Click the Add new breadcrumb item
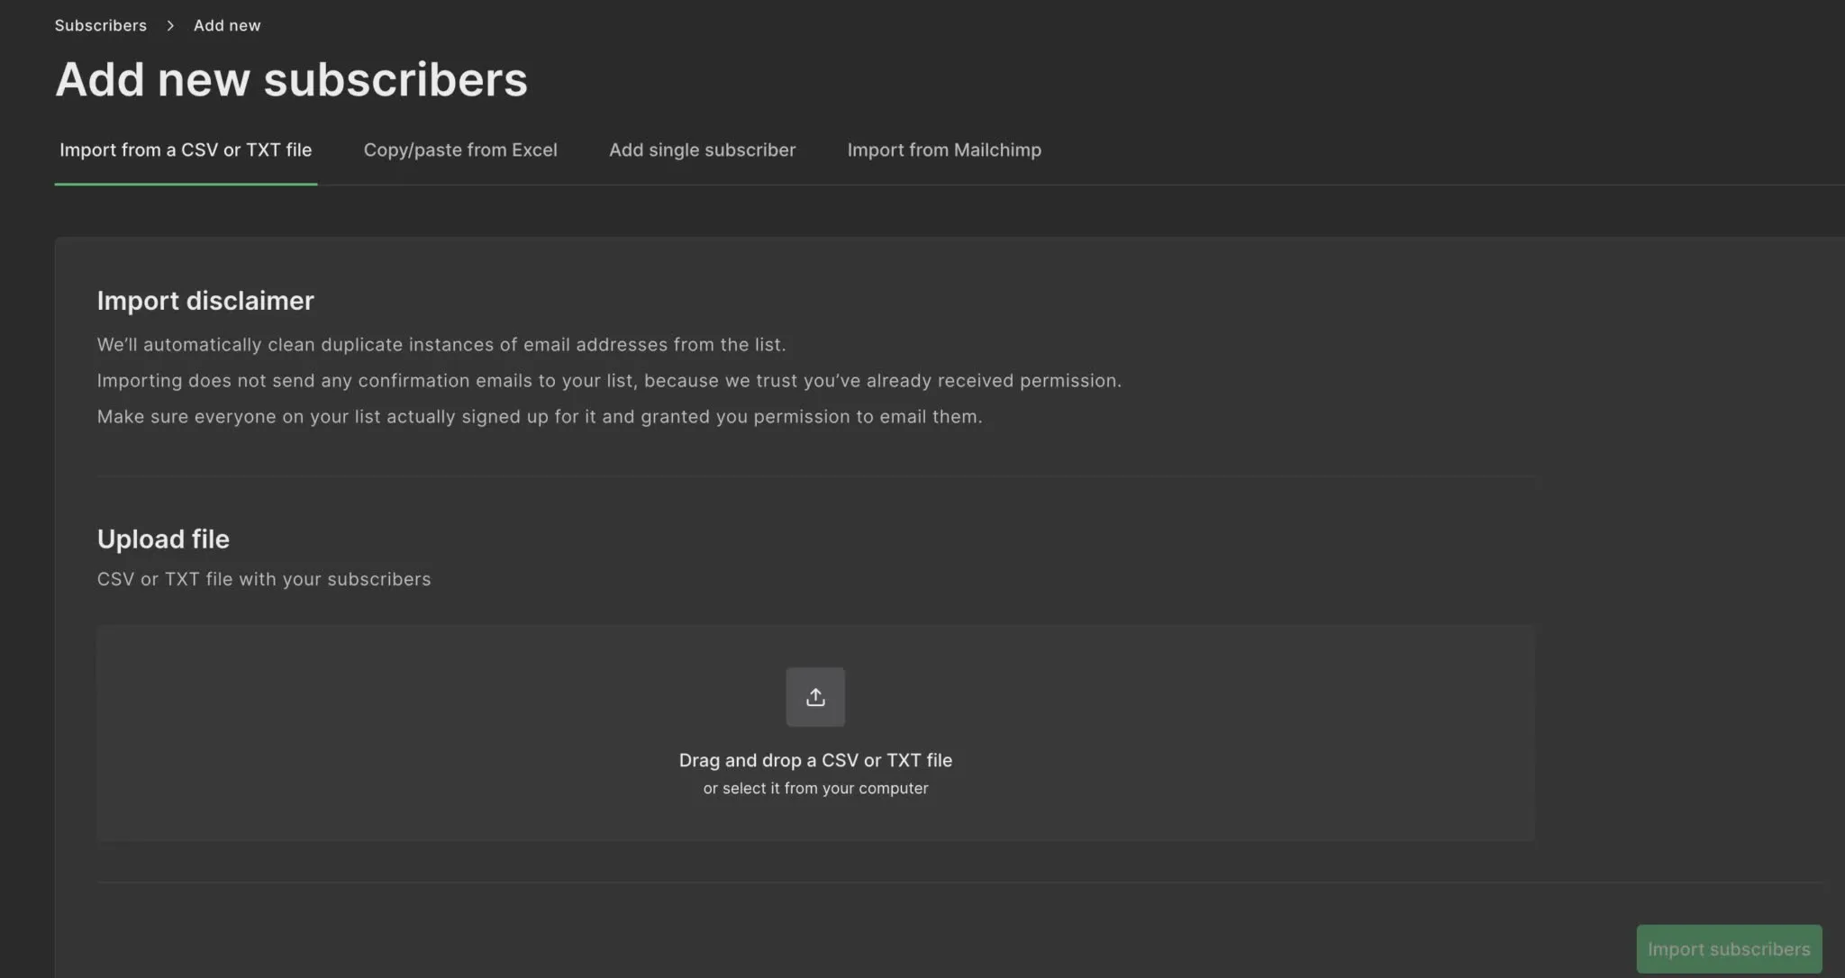 click(227, 25)
